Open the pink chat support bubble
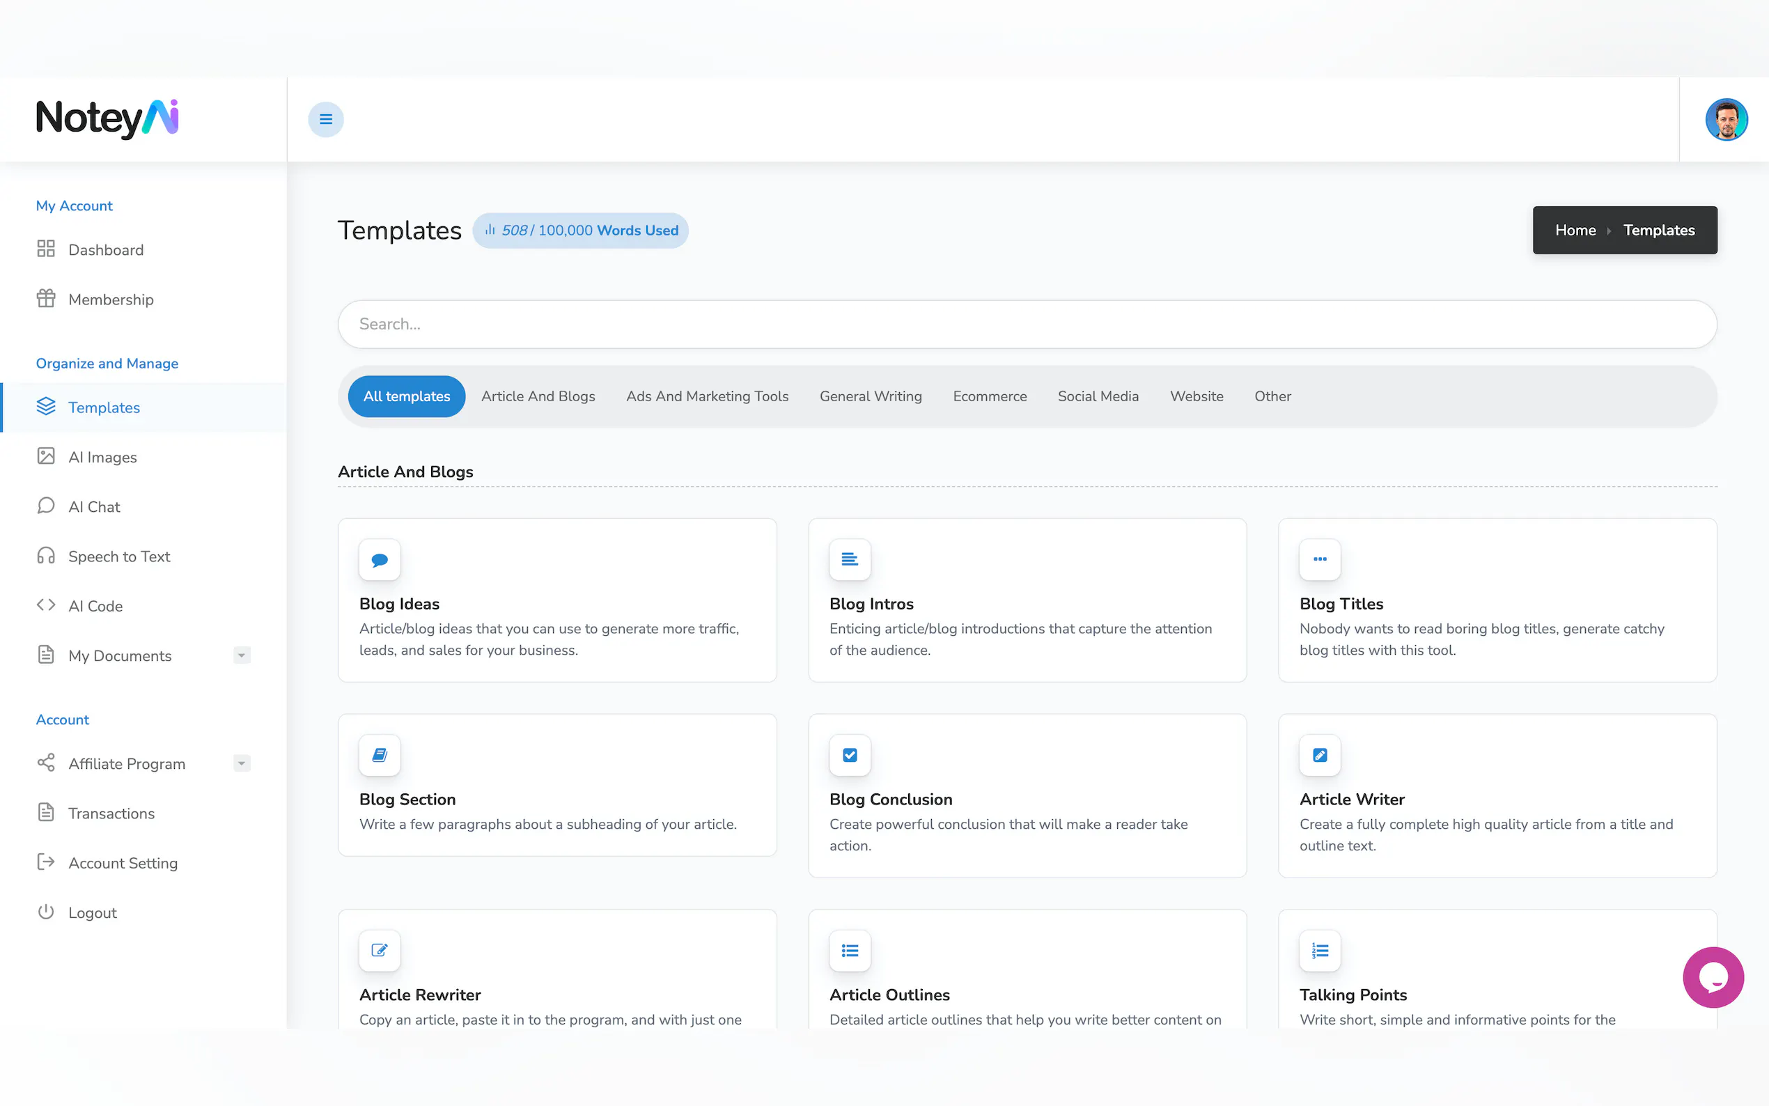This screenshot has width=1769, height=1106. point(1713,977)
